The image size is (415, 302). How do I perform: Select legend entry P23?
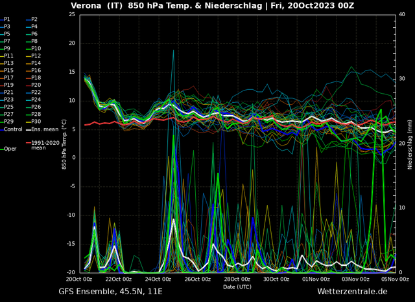tap(6, 100)
